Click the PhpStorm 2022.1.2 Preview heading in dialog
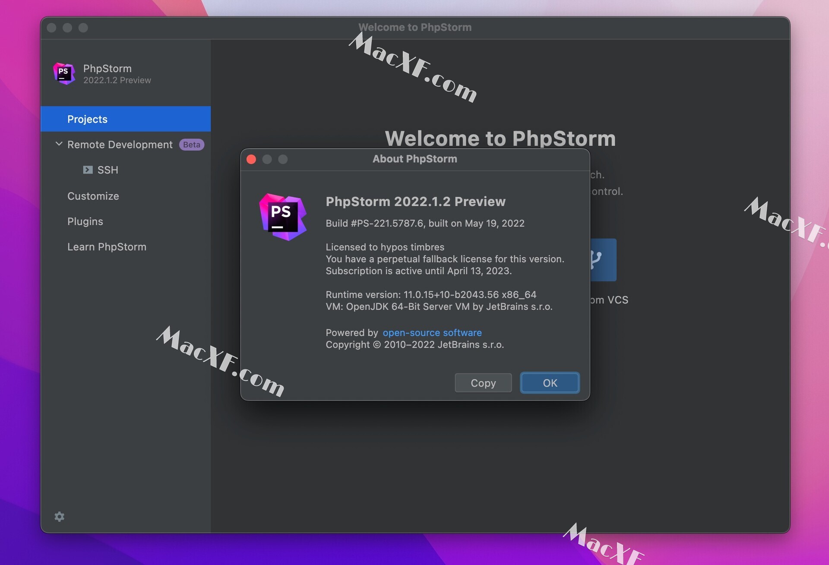 pyautogui.click(x=415, y=202)
